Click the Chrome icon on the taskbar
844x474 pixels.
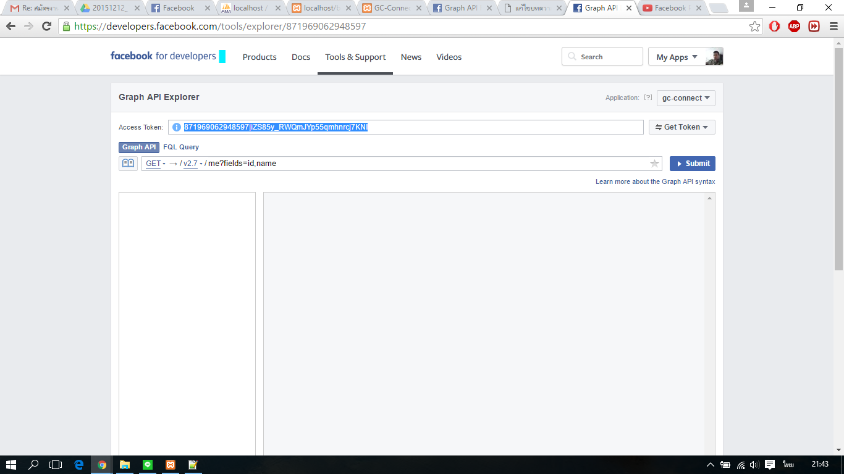click(102, 465)
